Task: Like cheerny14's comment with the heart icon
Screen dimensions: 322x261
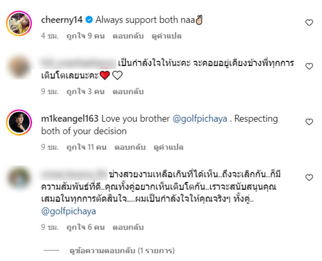Action: pyautogui.click(x=309, y=23)
